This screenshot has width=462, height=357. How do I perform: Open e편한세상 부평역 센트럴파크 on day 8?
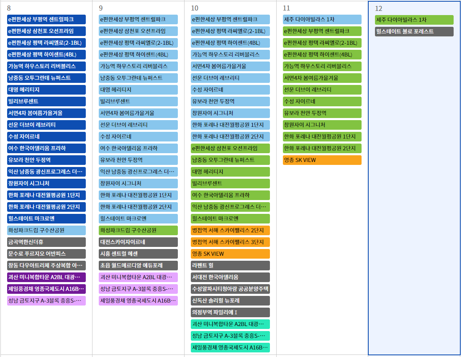(46, 19)
